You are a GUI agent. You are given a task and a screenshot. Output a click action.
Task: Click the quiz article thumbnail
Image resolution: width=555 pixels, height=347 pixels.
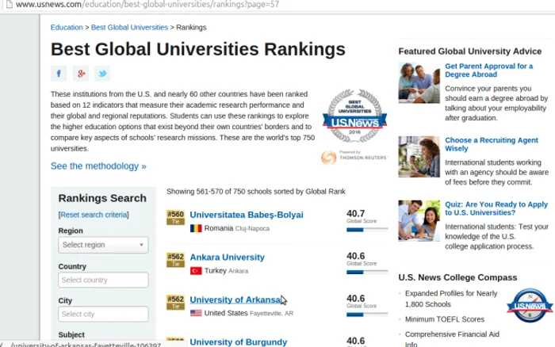tap(419, 221)
